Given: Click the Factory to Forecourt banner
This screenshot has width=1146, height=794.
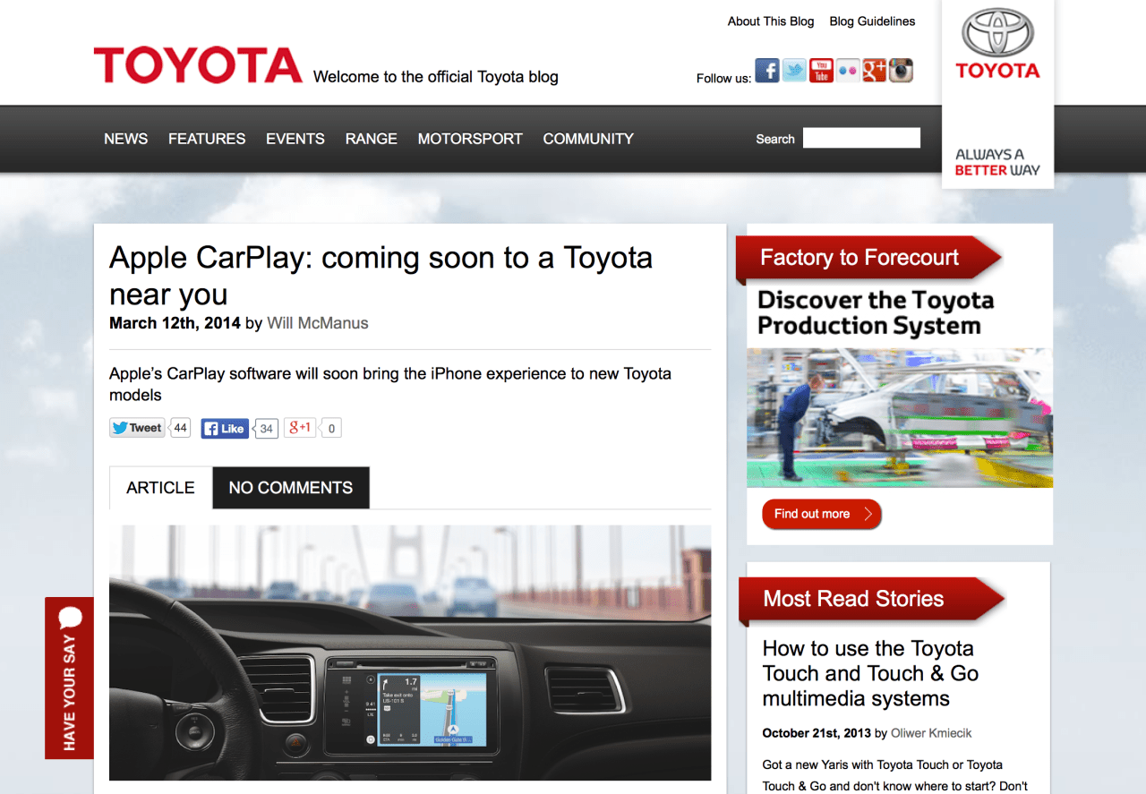Looking at the screenshot, I should [x=868, y=259].
